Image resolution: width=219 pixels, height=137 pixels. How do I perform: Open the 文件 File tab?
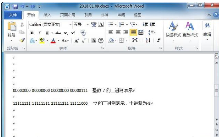[13, 15]
